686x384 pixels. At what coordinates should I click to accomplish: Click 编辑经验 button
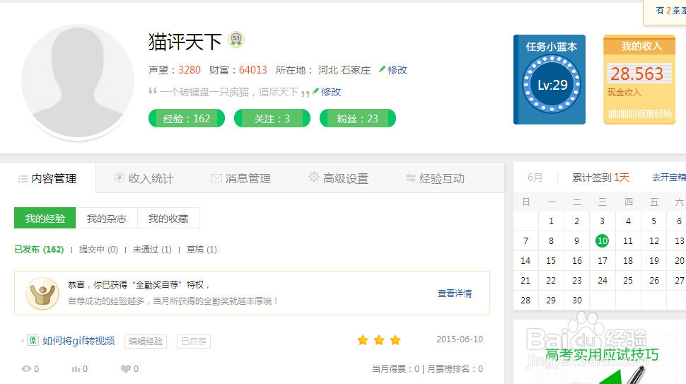point(146,341)
